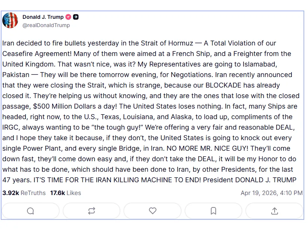Viewport: 308px width, 245px height.
Task: Click the red verified checkmark badge
Action: click(68, 17)
